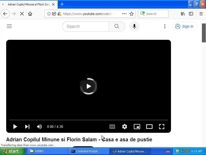Click the 6:10 AM system clock
Image resolution: width=206 pixels, height=155 pixels.
click(196, 151)
